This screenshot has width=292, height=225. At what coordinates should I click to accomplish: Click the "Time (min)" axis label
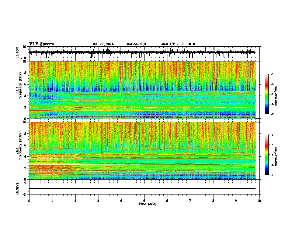pyautogui.click(x=147, y=204)
